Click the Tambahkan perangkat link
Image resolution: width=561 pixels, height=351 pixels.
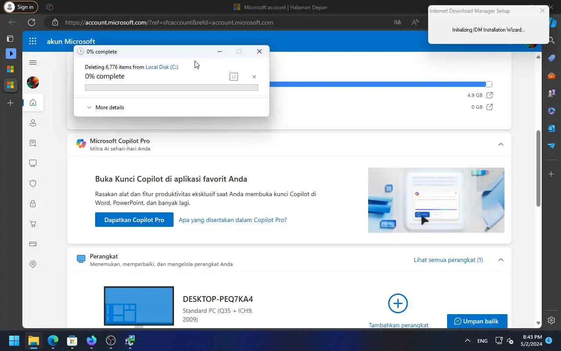tap(398, 325)
